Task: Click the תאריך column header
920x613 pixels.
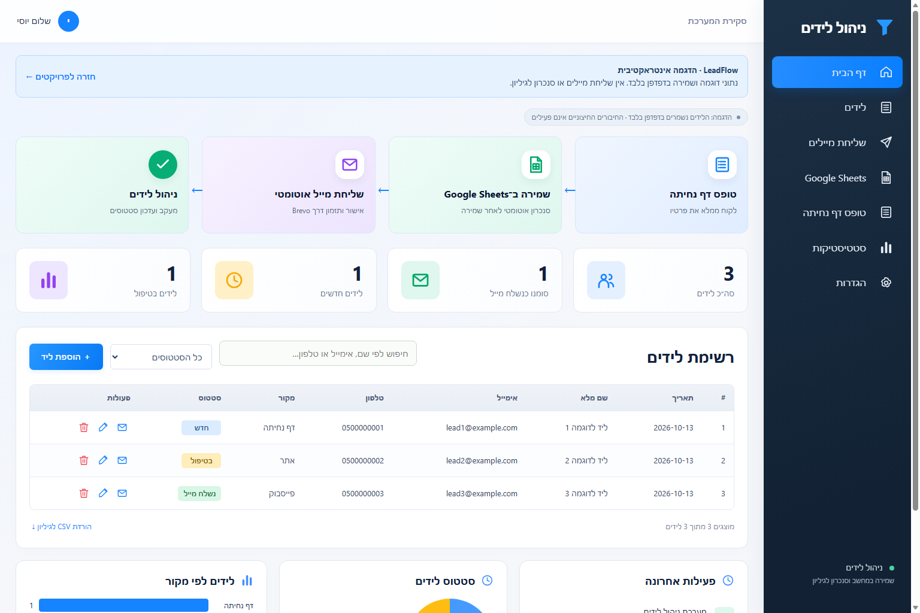Action: 683,398
